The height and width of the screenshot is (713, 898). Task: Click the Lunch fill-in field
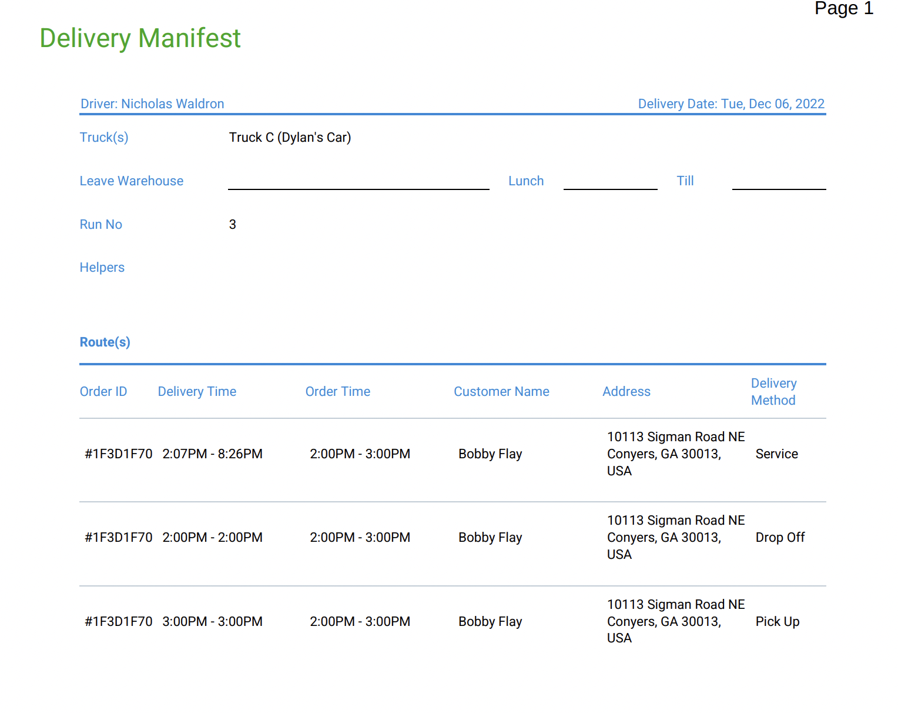coord(610,187)
